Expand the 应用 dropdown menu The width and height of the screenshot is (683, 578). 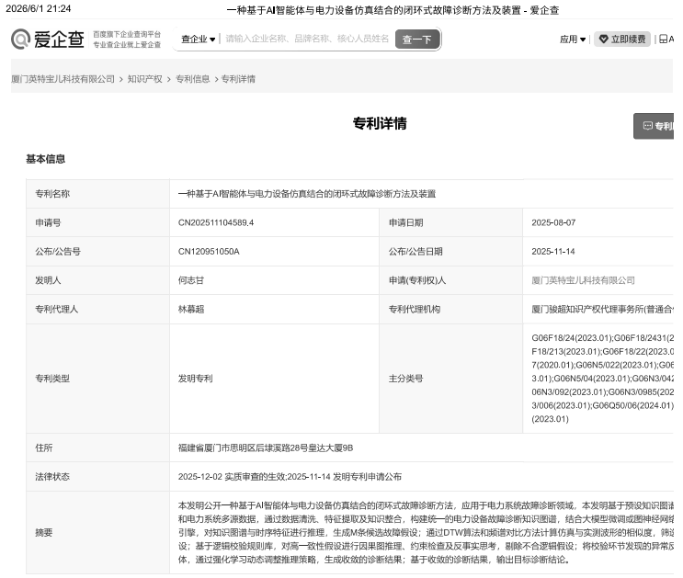573,40
